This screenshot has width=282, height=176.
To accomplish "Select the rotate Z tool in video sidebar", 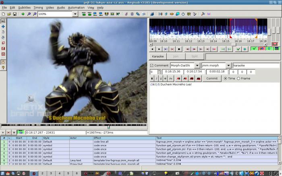I will [3, 32].
